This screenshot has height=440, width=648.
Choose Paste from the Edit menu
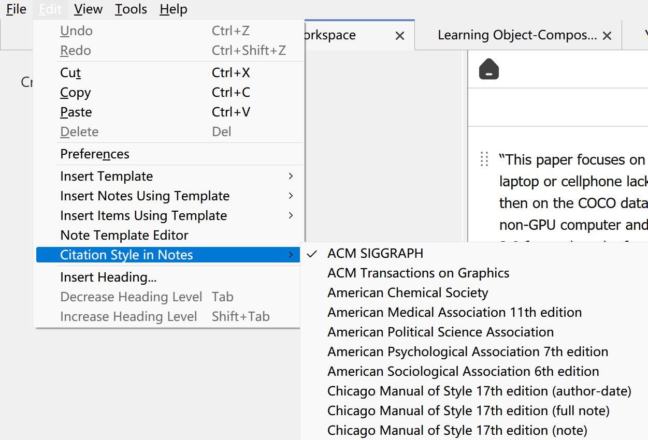(169, 112)
